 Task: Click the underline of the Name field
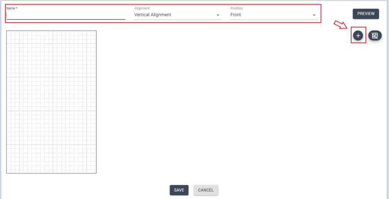65,19
